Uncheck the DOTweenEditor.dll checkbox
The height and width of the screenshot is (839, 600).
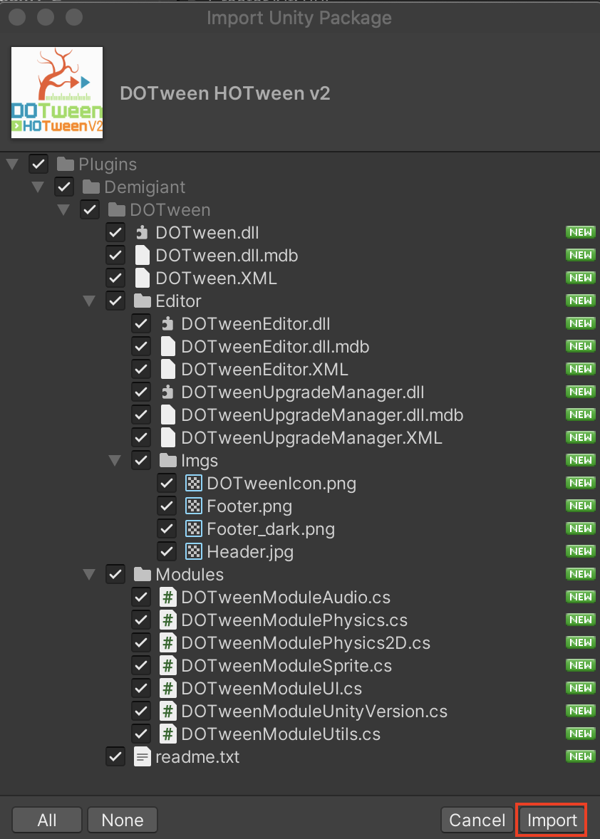141,324
